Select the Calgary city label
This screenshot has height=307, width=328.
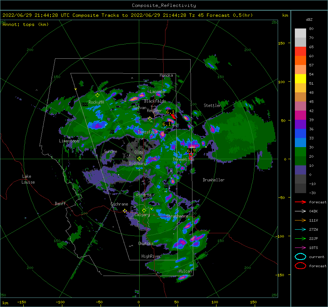click(142, 215)
